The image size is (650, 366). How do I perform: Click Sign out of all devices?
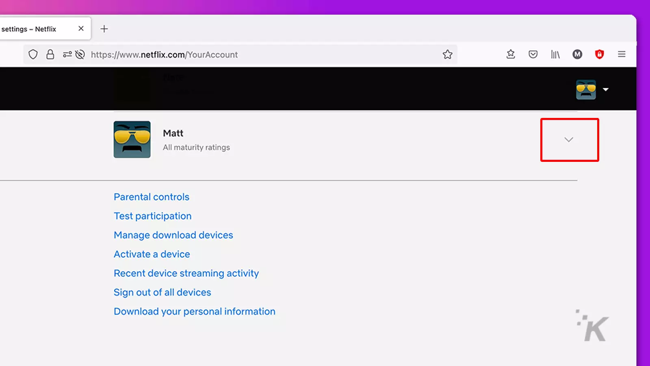coord(162,292)
